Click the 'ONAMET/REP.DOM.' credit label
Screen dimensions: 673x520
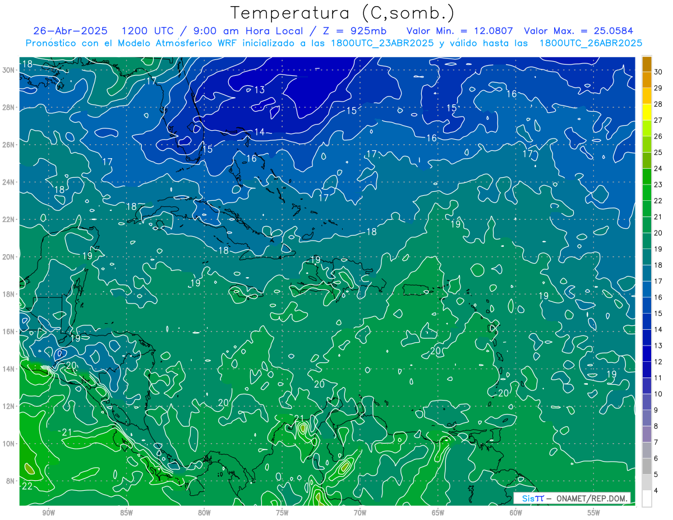(591, 498)
